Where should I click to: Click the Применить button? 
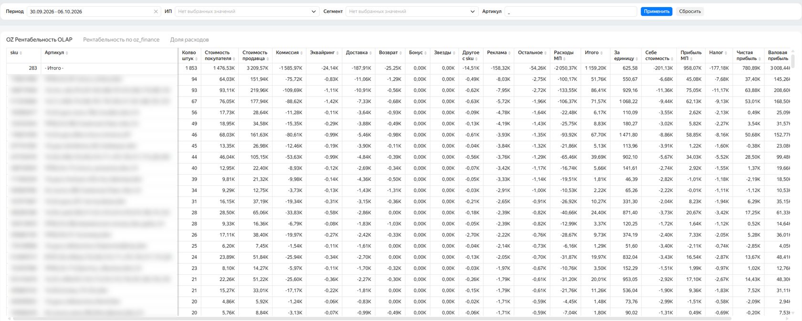tap(656, 11)
